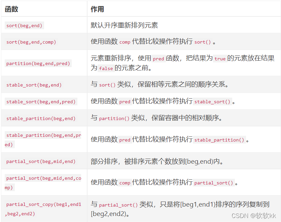Click inline code sort() in the stable_sort(beg,end) description
The height and width of the screenshot is (222, 281).
[x=107, y=85]
